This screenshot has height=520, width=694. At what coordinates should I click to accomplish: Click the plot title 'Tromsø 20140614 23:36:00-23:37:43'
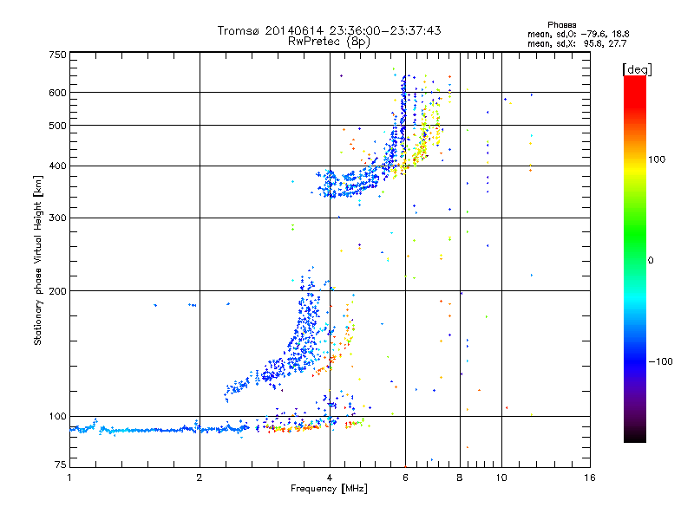click(x=329, y=30)
